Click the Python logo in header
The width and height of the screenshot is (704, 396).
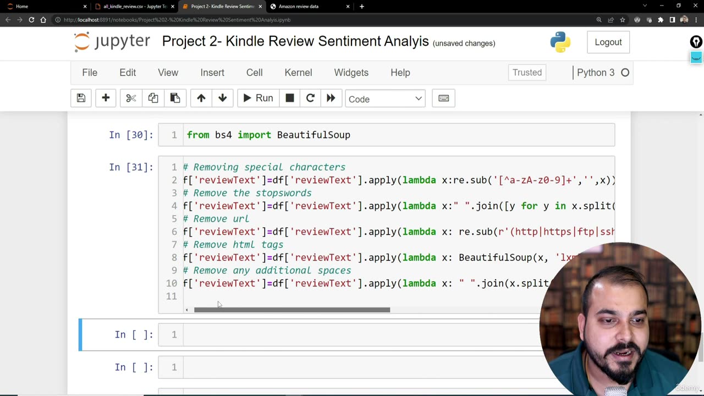coord(560,42)
